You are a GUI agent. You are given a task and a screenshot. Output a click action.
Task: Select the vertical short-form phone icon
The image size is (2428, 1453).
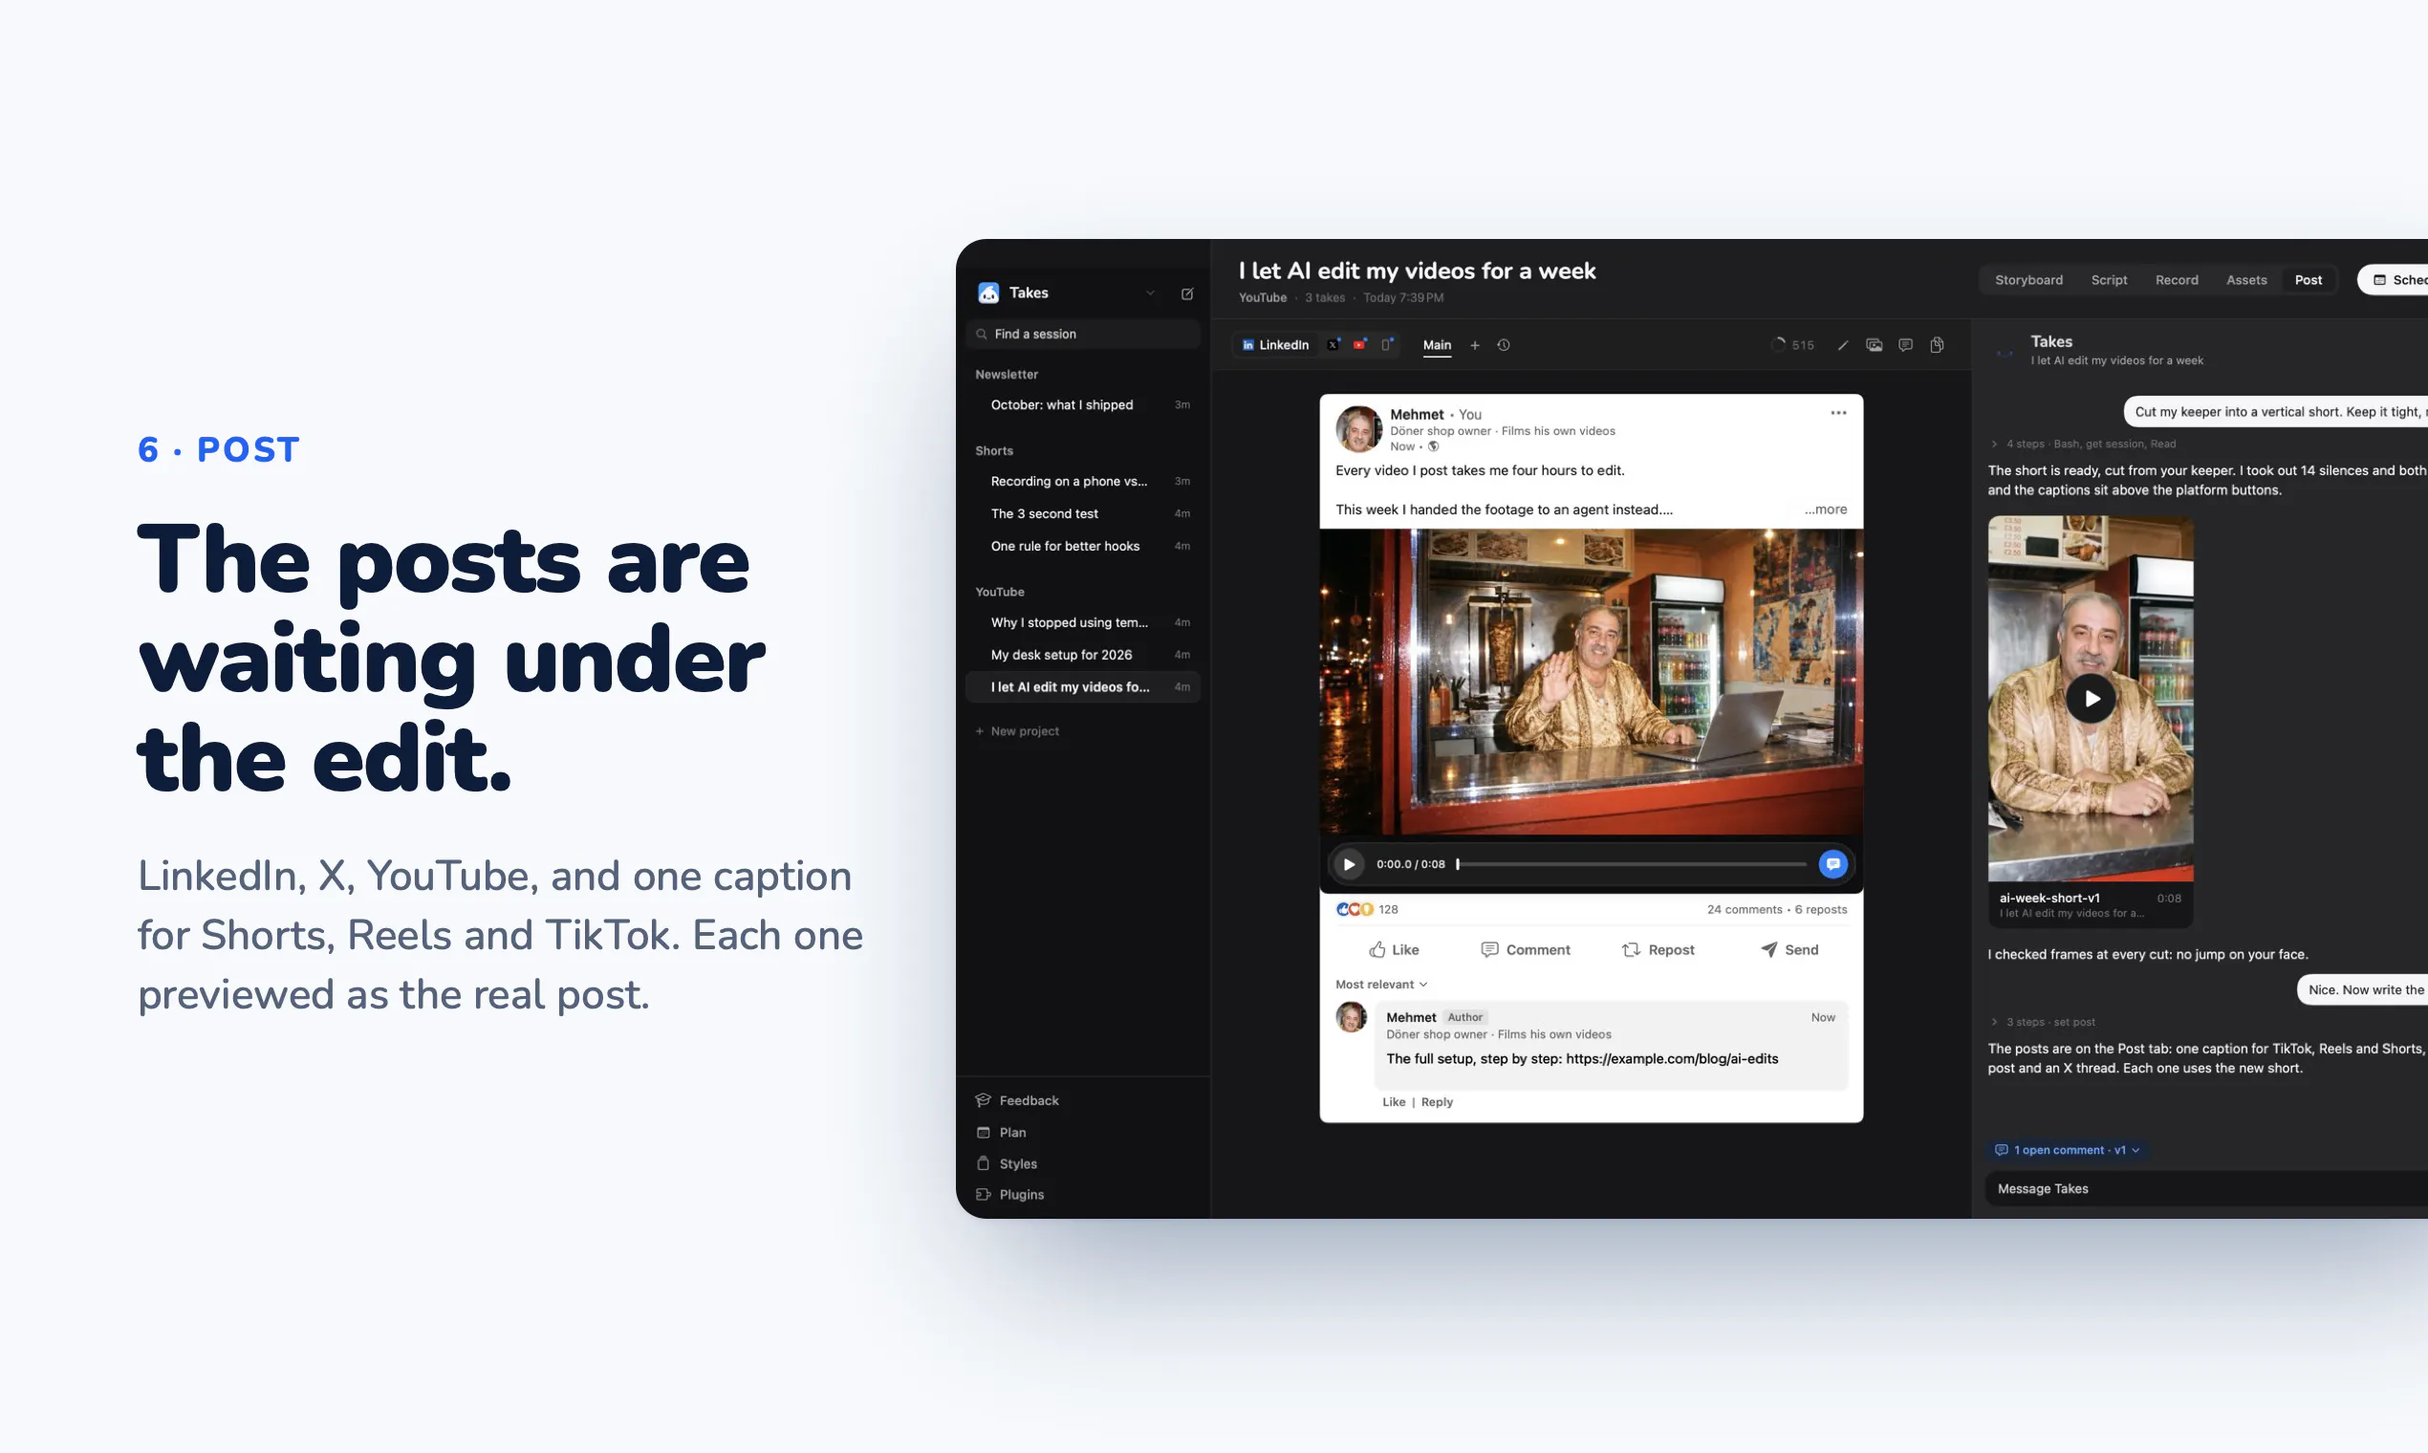click(x=1387, y=345)
